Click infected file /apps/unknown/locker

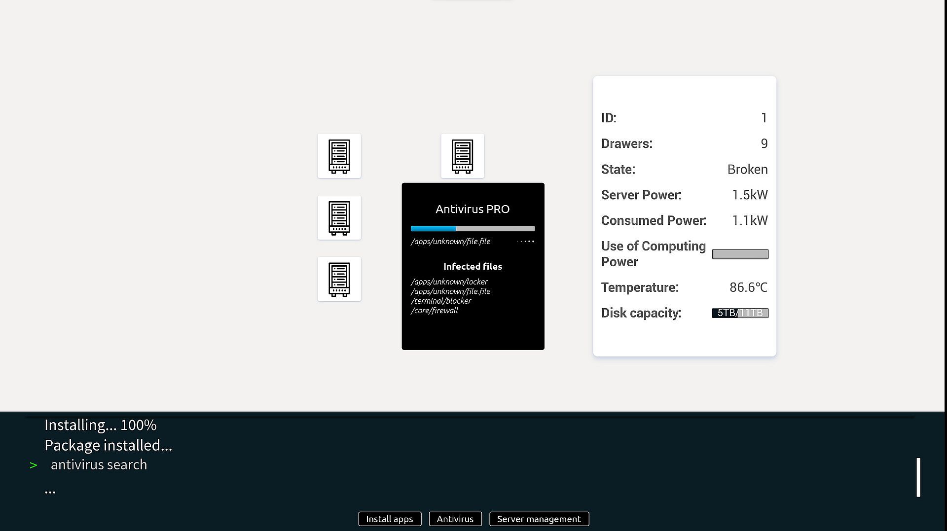tap(449, 282)
